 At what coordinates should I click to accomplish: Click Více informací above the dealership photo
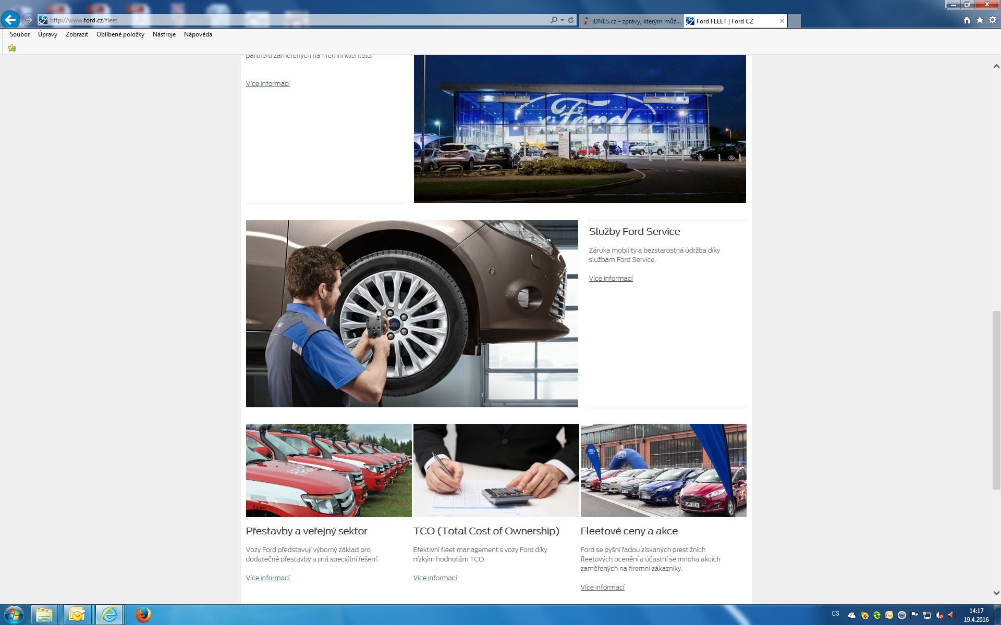click(x=267, y=84)
